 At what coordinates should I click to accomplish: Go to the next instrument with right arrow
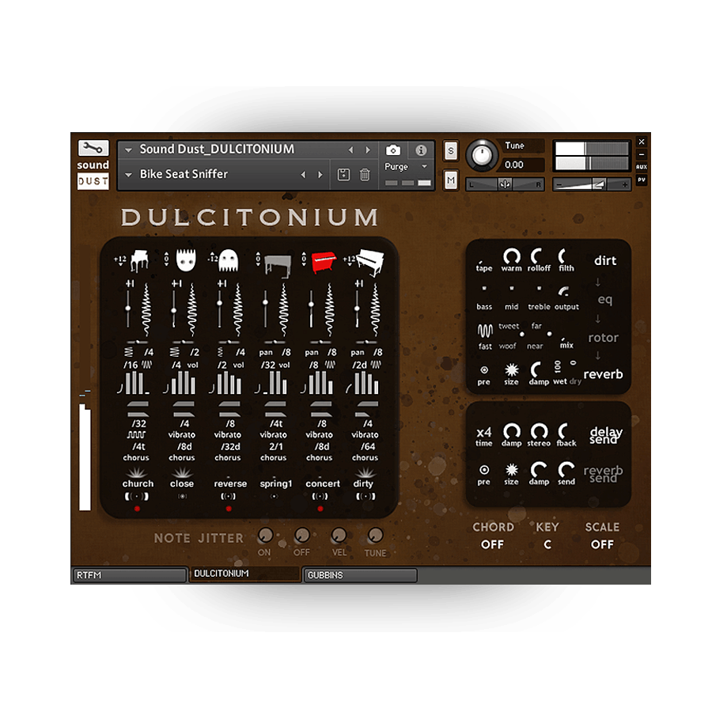click(368, 150)
